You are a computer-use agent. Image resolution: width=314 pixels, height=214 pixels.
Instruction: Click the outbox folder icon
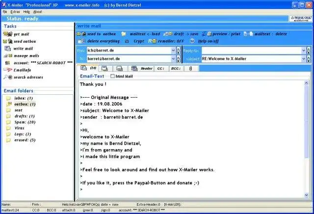[x=9, y=104]
